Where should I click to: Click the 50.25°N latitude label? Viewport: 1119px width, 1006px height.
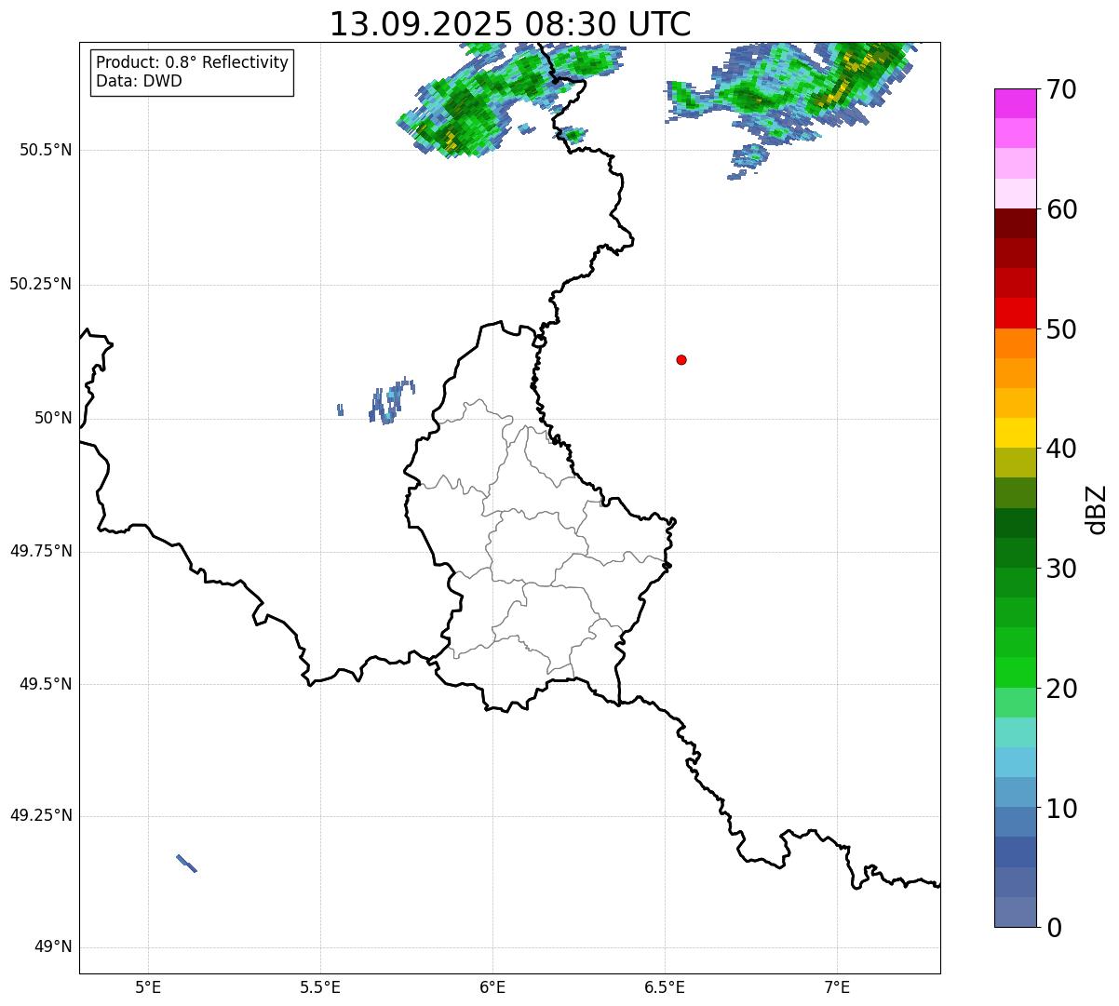tap(40, 284)
